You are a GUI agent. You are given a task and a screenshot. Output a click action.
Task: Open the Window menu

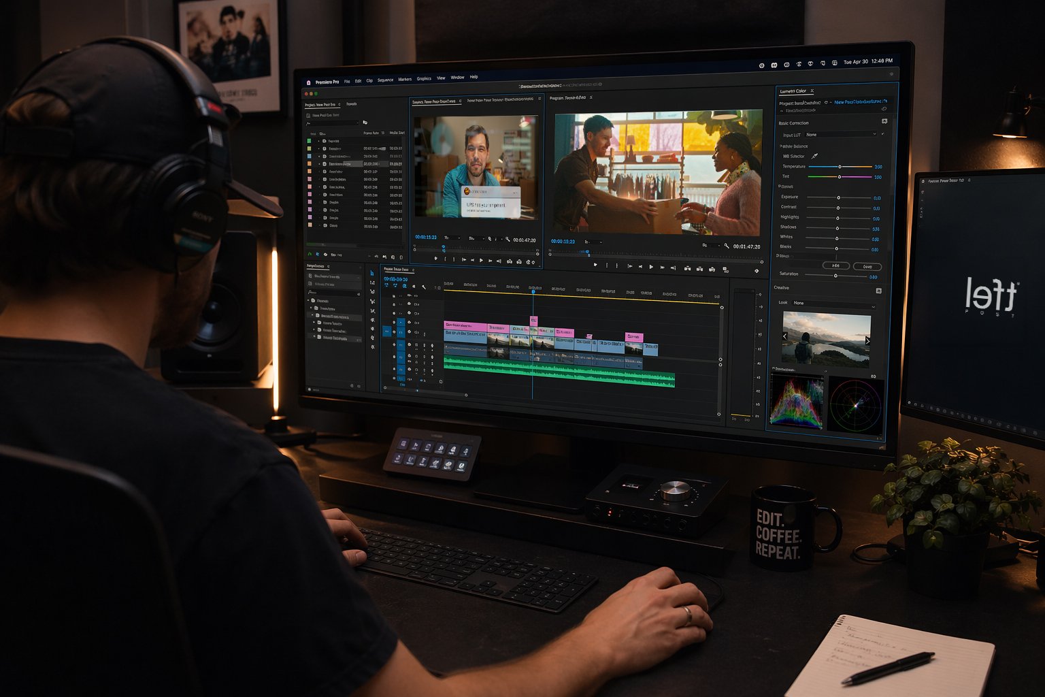coord(457,78)
